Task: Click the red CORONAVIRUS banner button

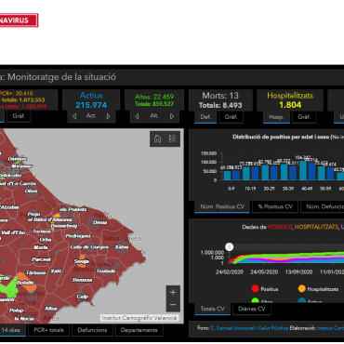Action: (x=19, y=20)
